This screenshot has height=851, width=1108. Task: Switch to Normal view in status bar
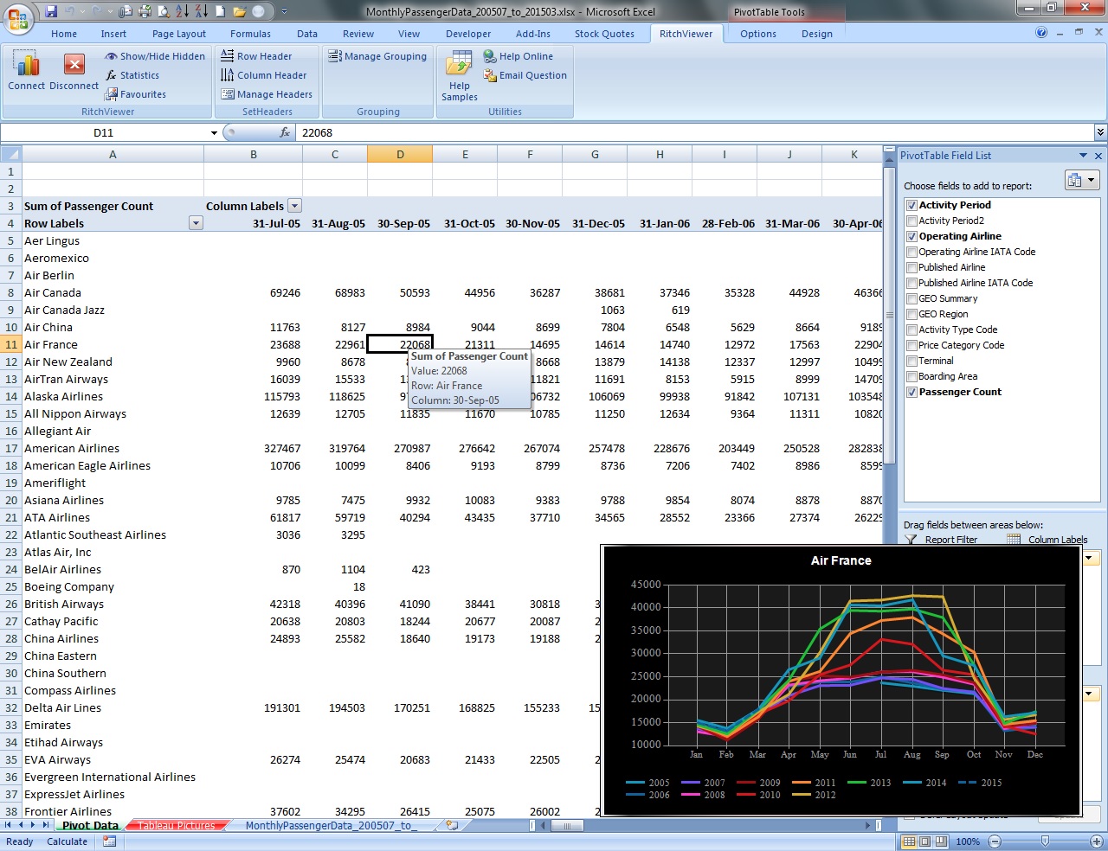[908, 841]
